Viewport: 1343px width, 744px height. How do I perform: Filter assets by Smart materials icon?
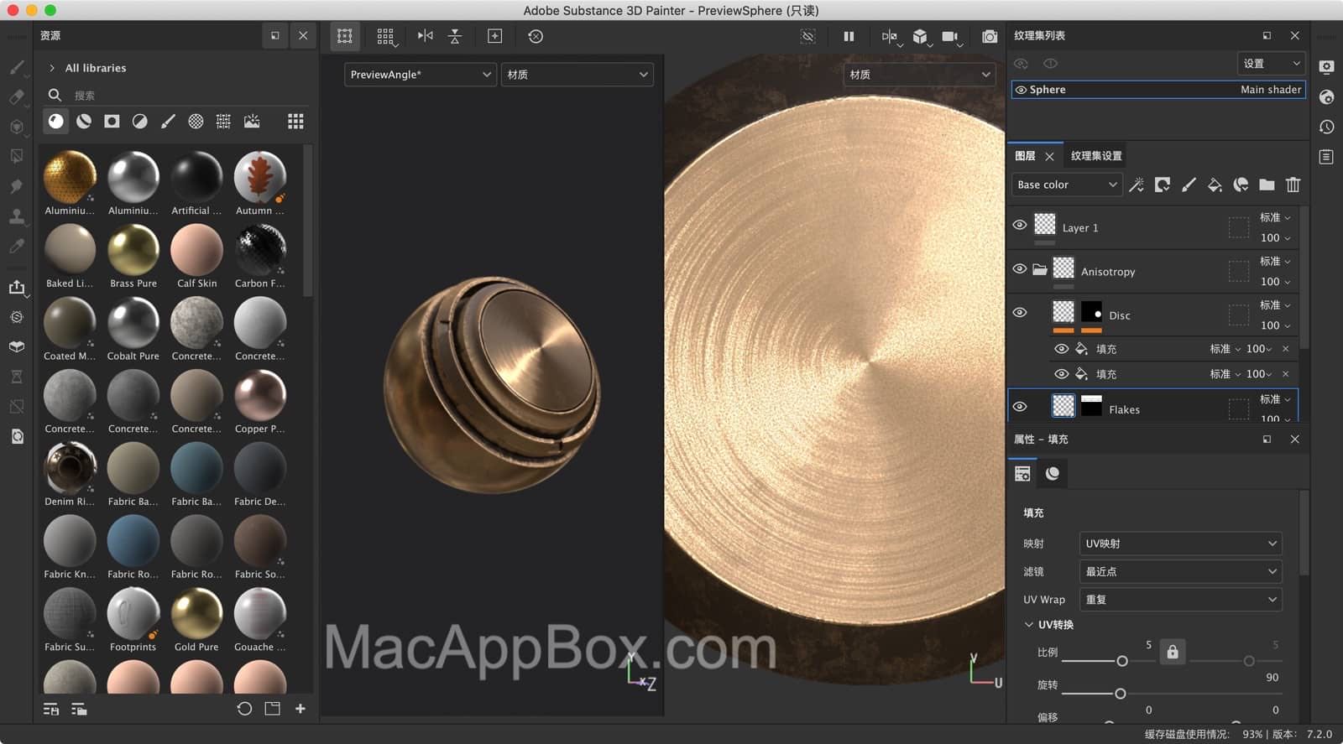pyautogui.click(x=84, y=121)
